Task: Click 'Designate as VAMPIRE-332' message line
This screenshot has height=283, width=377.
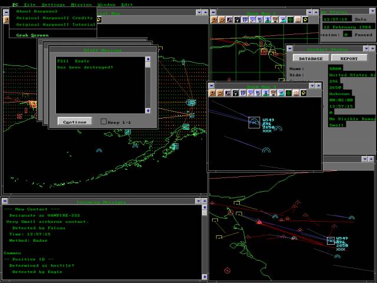Action: (45, 215)
